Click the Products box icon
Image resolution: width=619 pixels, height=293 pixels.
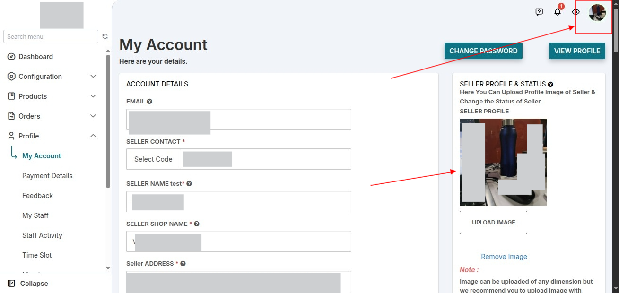point(11,96)
